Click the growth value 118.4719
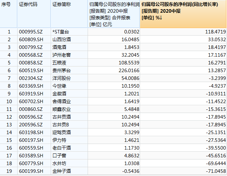227x176 pixels. tap(215, 32)
